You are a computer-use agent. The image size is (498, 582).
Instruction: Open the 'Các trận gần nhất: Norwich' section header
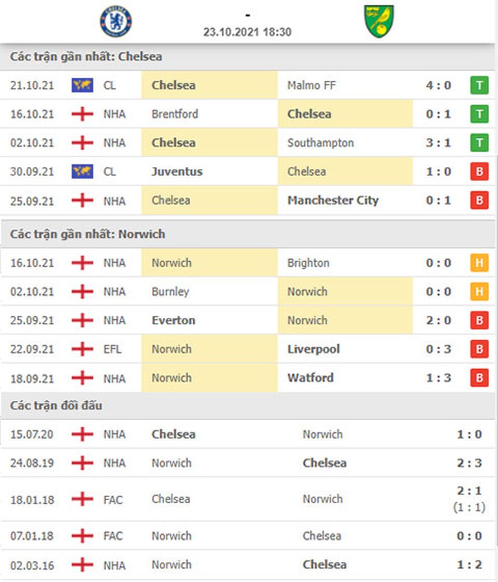[x=87, y=234]
